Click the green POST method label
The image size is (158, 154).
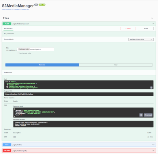[x=7, y=24]
